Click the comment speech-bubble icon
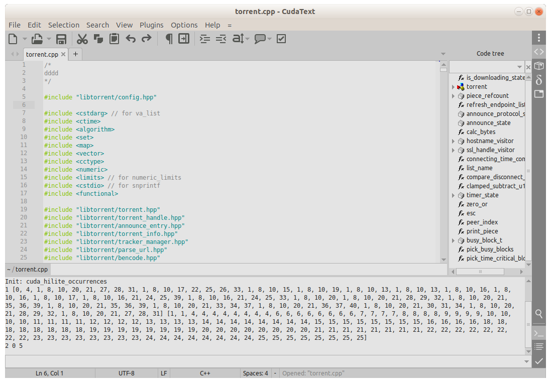This screenshot has height=383, width=551. pyautogui.click(x=260, y=39)
